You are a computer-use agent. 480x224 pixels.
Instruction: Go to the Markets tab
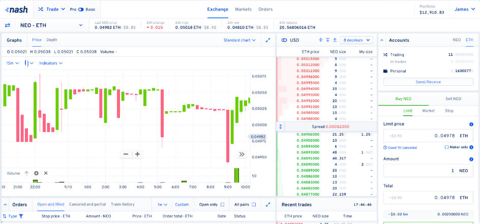(x=244, y=9)
